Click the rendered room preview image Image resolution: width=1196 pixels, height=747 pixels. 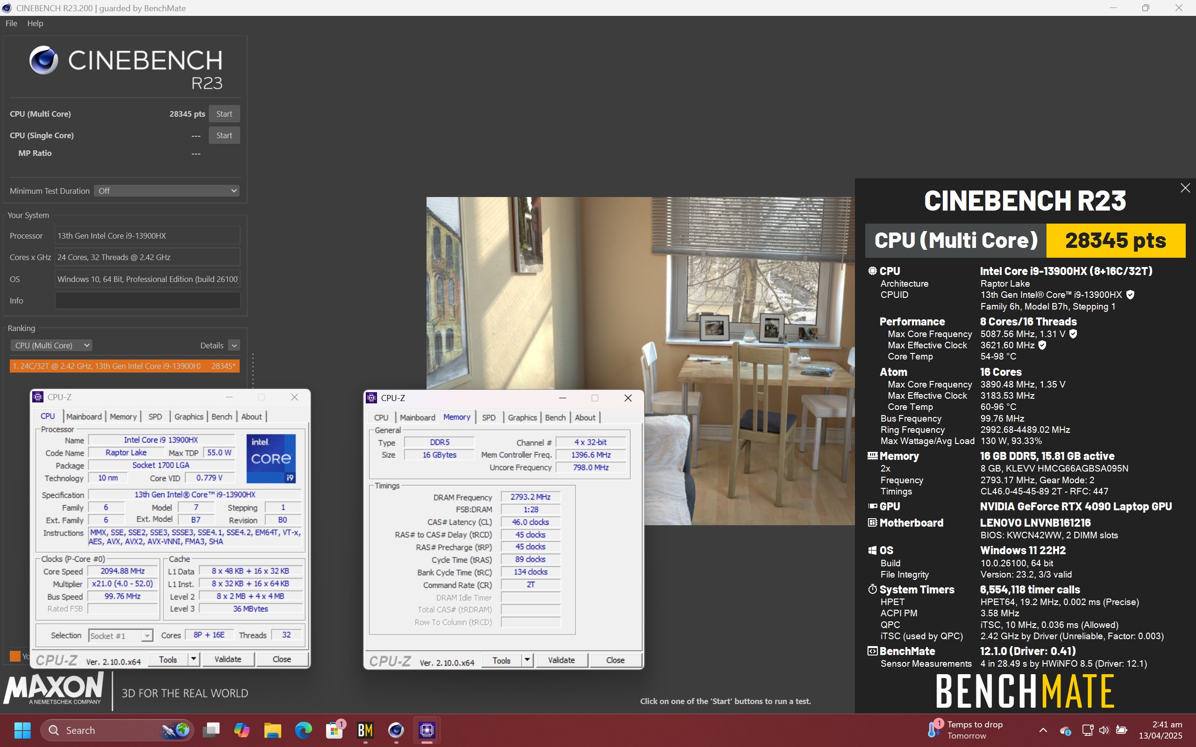tap(640, 360)
